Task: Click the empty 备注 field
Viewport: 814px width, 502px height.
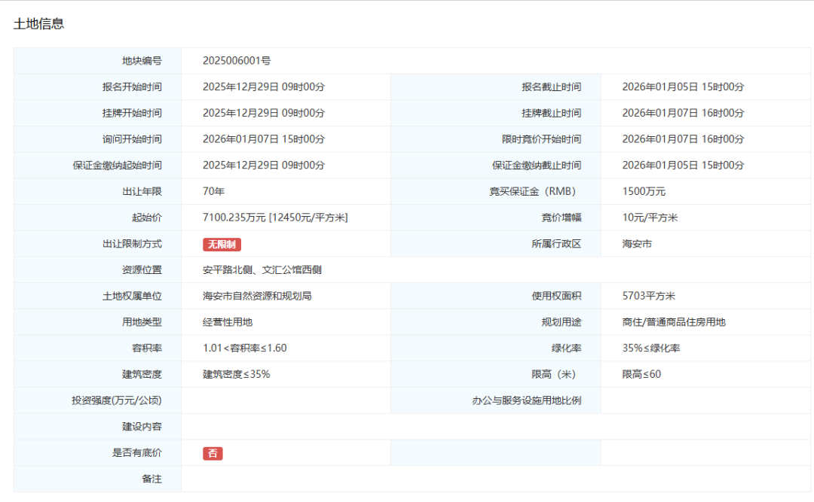Action: (x=301, y=479)
